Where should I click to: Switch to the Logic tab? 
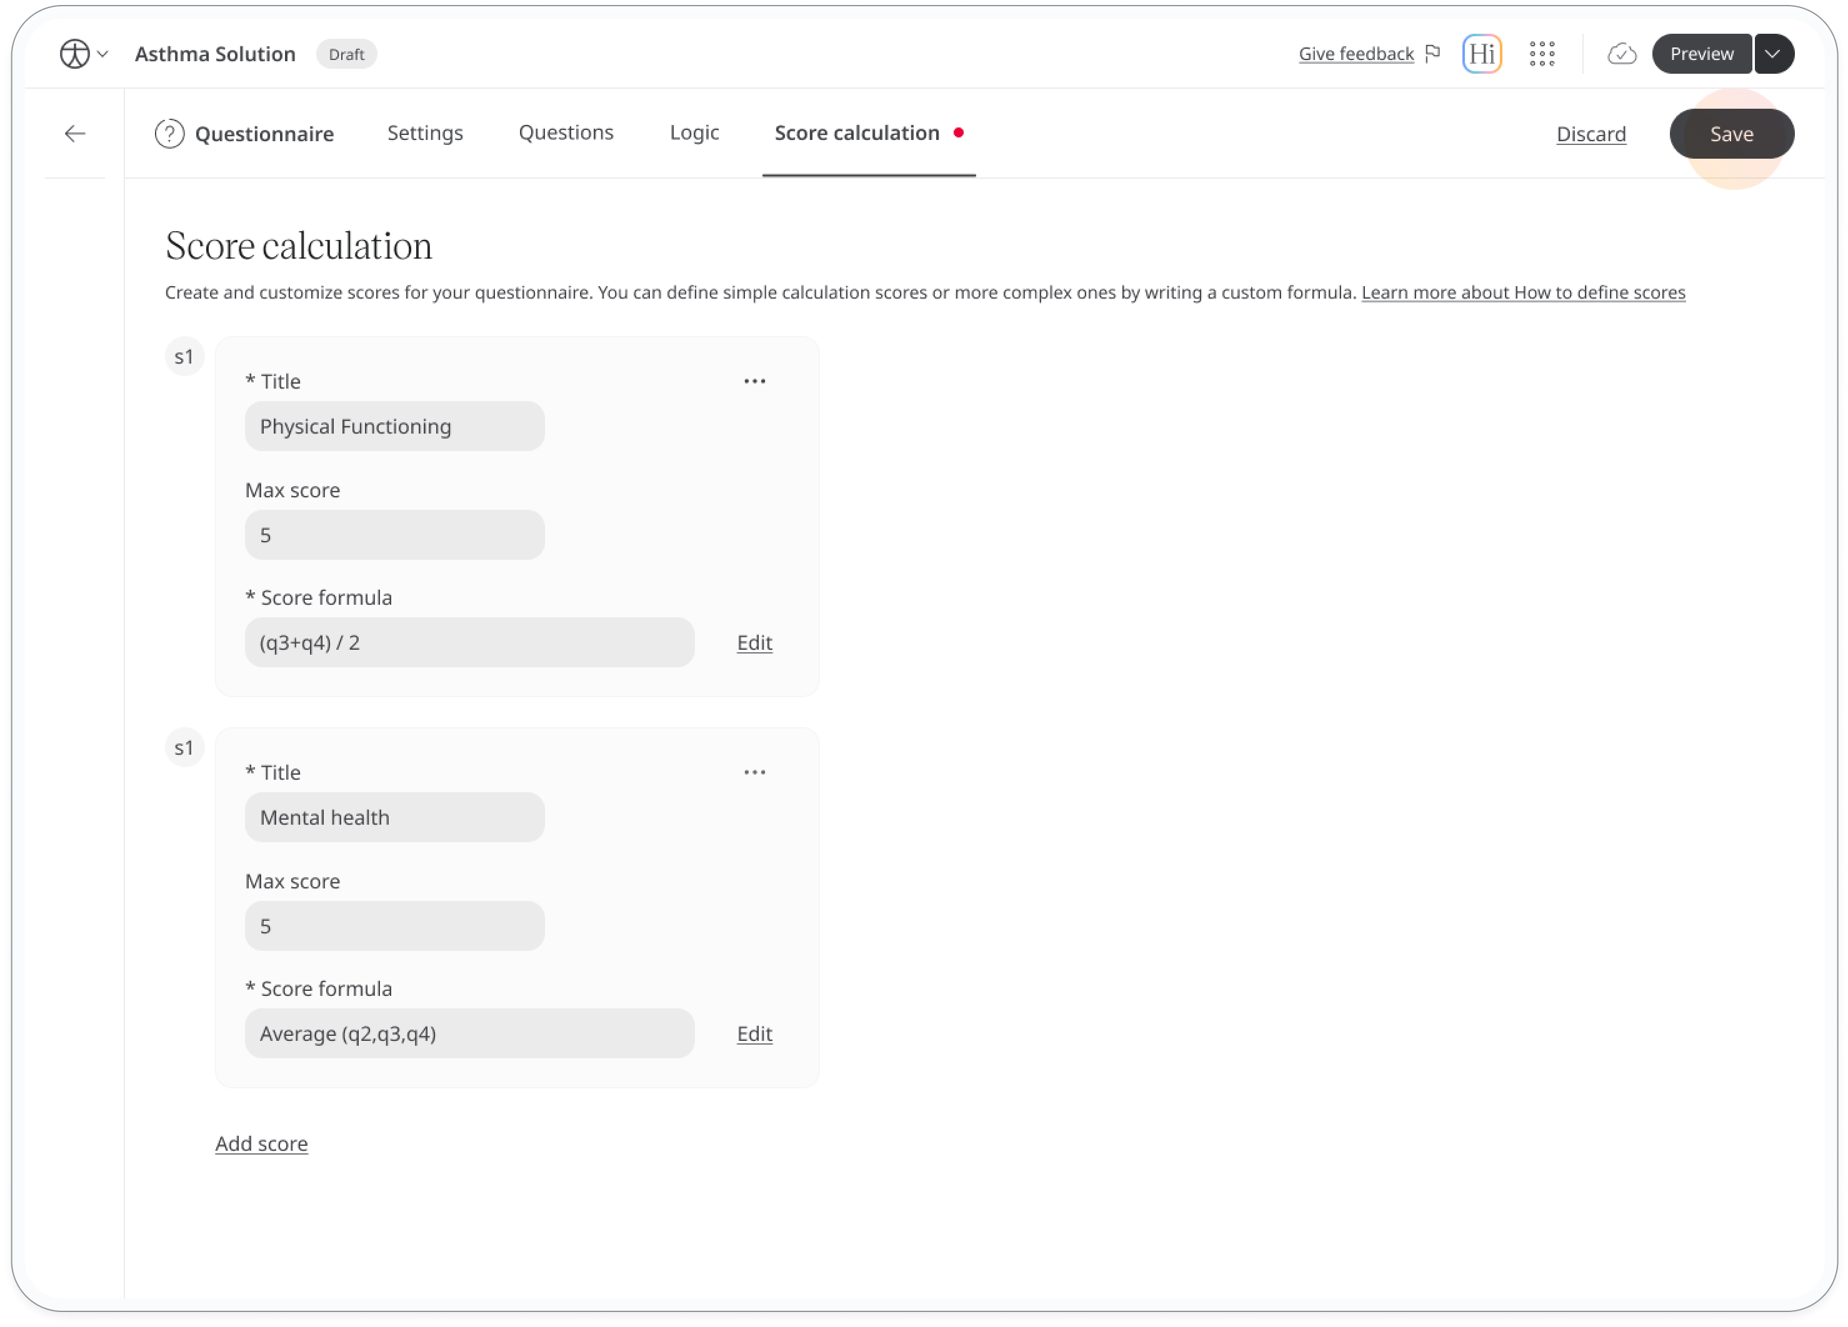click(x=693, y=132)
